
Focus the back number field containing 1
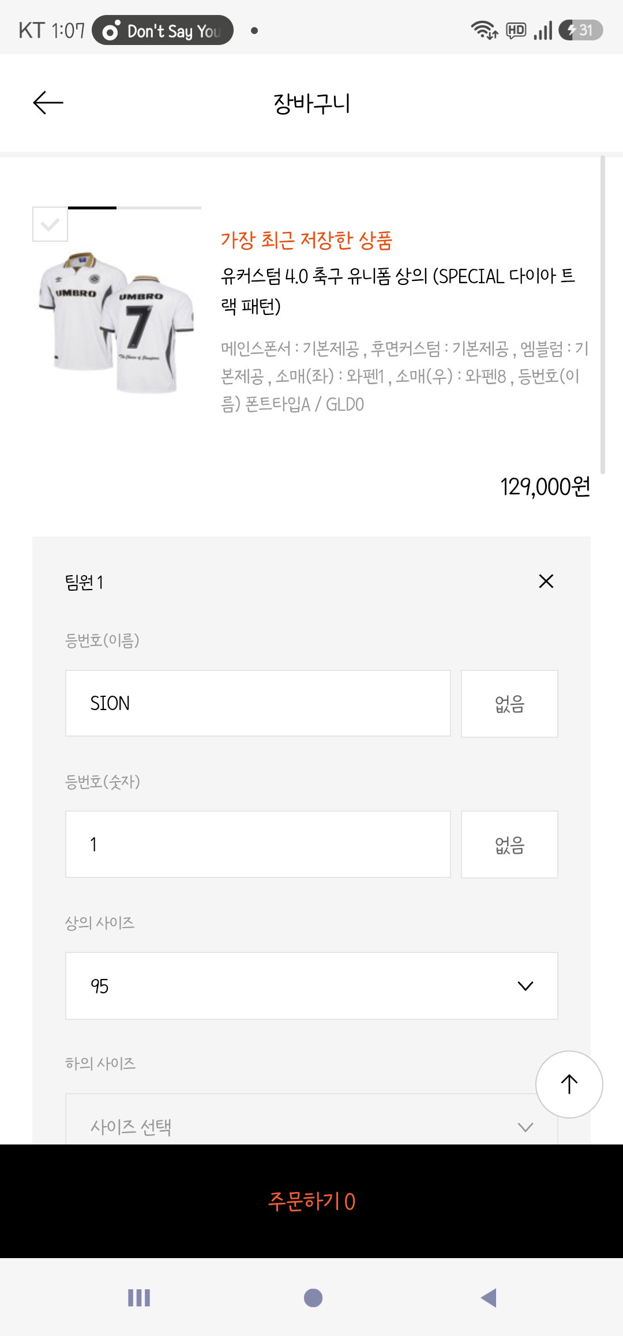click(258, 845)
